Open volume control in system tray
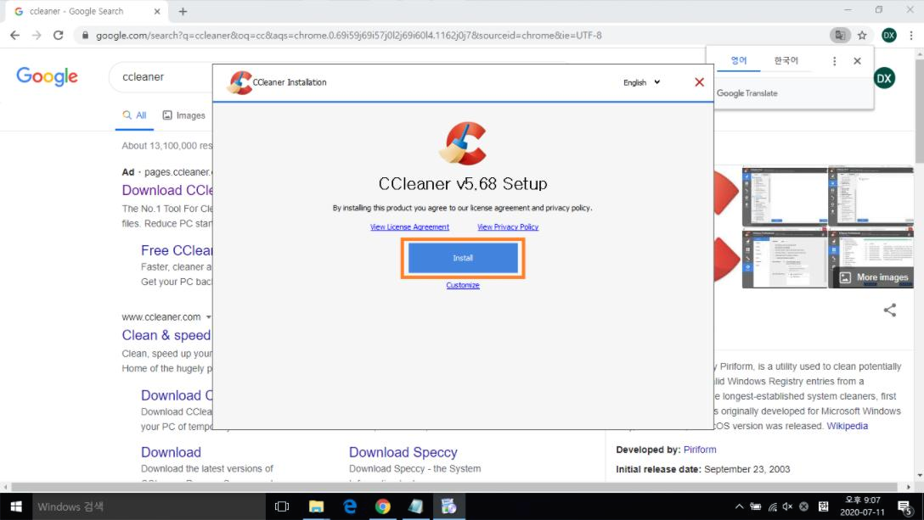 pyautogui.click(x=788, y=506)
